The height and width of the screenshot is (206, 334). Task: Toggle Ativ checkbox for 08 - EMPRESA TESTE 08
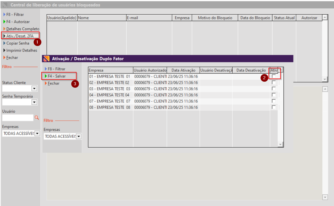(x=274, y=107)
